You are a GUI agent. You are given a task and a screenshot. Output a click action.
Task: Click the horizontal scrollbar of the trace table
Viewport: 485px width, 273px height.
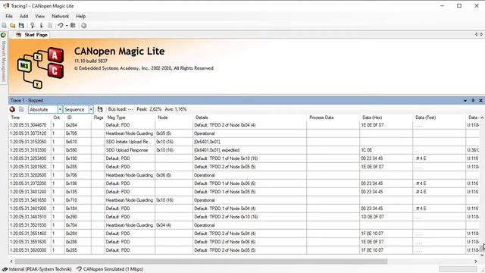[x=201, y=262]
